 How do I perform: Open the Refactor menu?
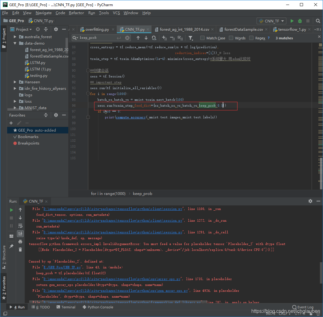coord(76,13)
